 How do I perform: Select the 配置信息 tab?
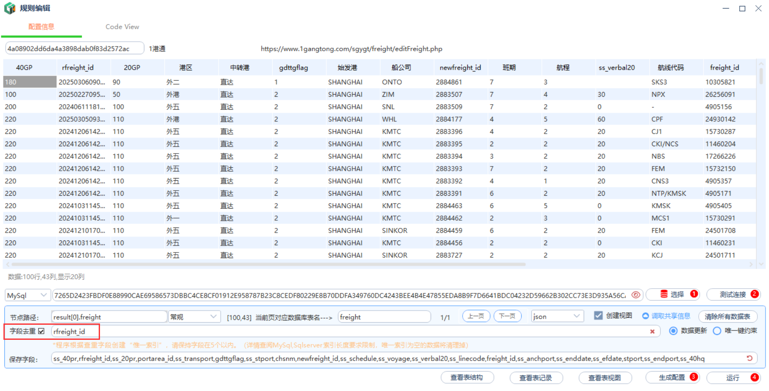coord(41,27)
